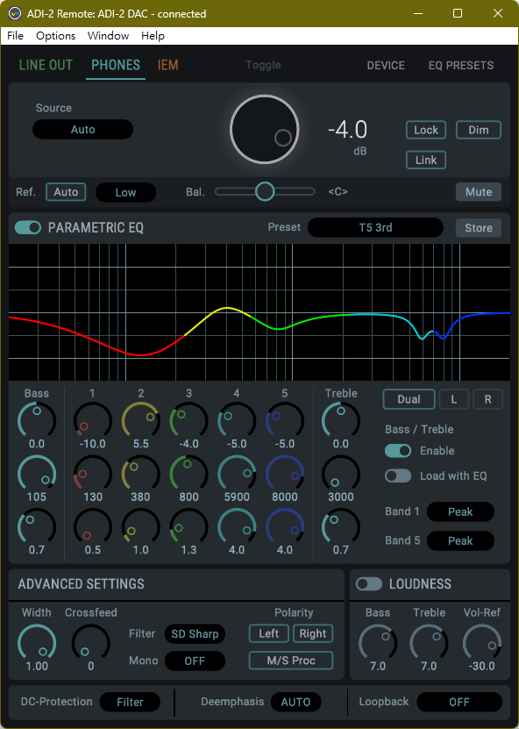Open the EQ Preset T5 3rd dropdown
Image resolution: width=519 pixels, height=729 pixels.
click(x=375, y=227)
